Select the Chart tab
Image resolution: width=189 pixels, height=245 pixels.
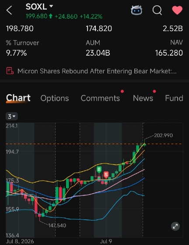click(18, 98)
